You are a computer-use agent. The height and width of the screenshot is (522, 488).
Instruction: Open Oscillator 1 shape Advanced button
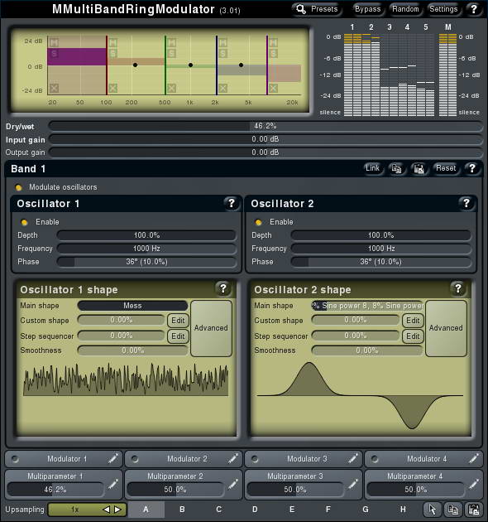tap(211, 328)
